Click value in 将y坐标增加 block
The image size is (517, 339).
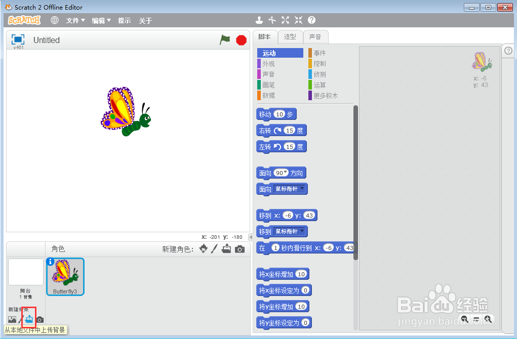coord(301,306)
